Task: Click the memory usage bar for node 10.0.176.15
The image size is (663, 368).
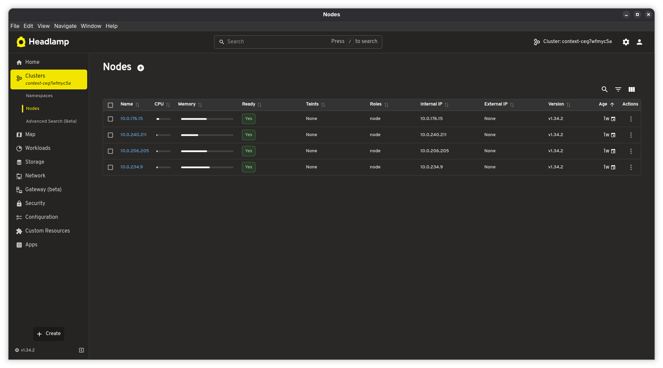Action: pyautogui.click(x=207, y=119)
